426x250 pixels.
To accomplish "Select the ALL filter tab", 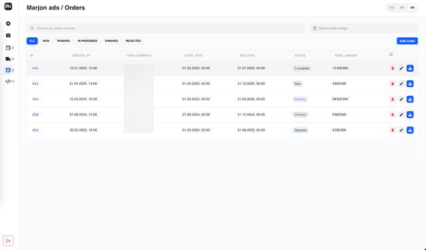I will click(x=32, y=41).
